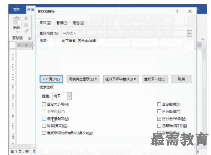This screenshot has width=211, height=155.
Task: Open the 文件 ribbon tab
Action: pos(17,10)
